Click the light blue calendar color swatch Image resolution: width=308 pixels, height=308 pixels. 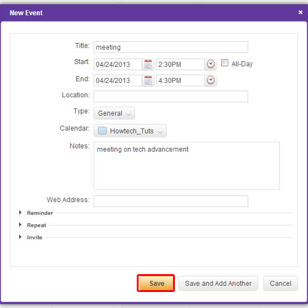point(102,131)
